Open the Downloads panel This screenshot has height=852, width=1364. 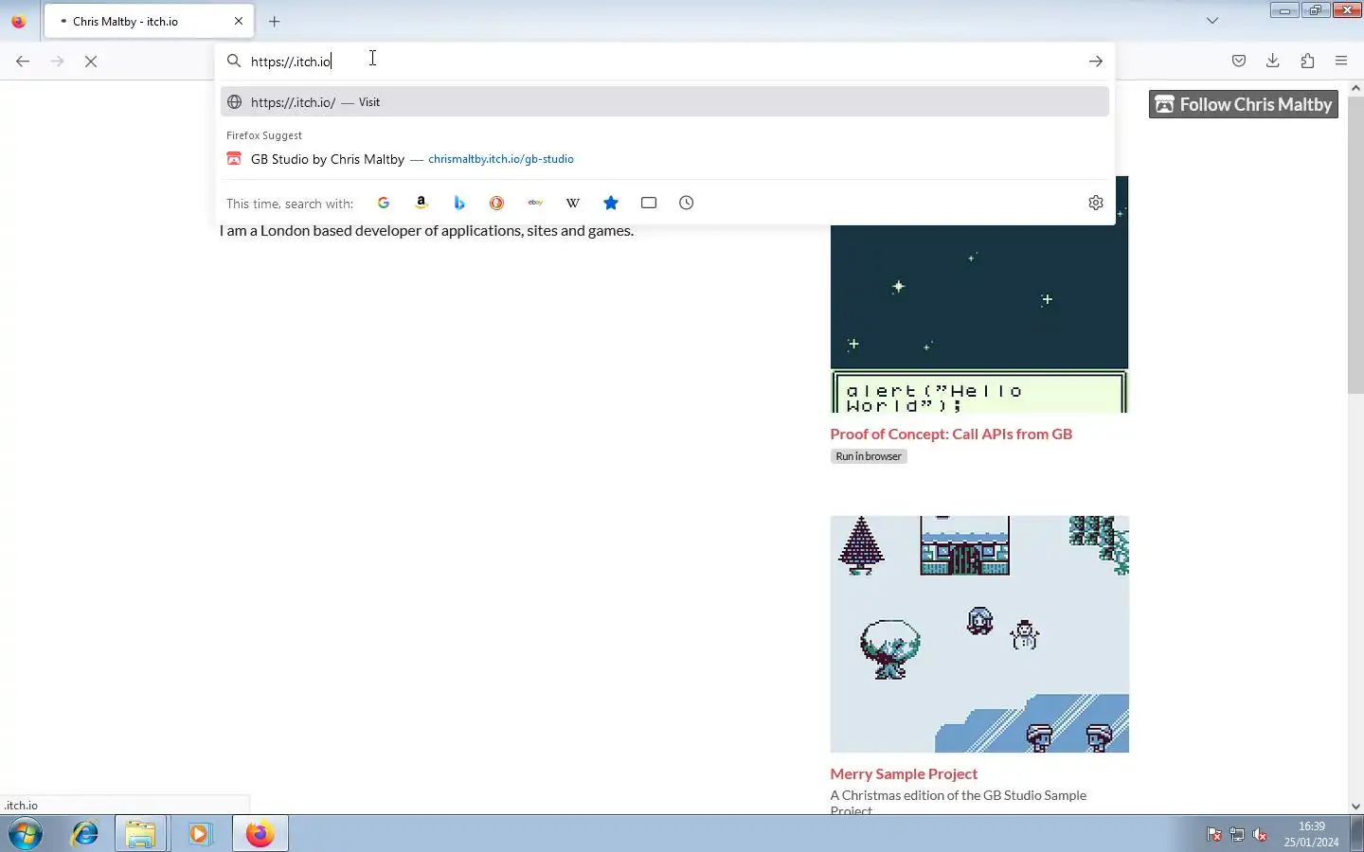tap(1272, 61)
